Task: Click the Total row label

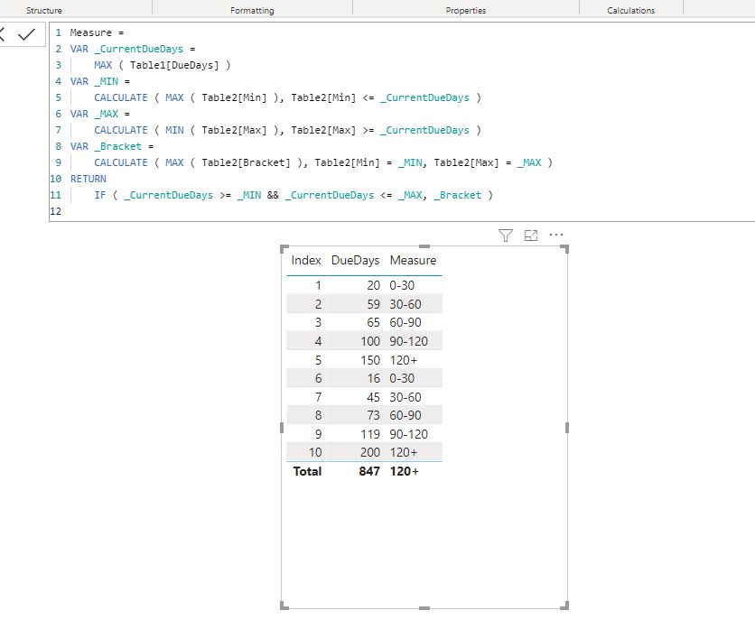Action: [x=307, y=471]
